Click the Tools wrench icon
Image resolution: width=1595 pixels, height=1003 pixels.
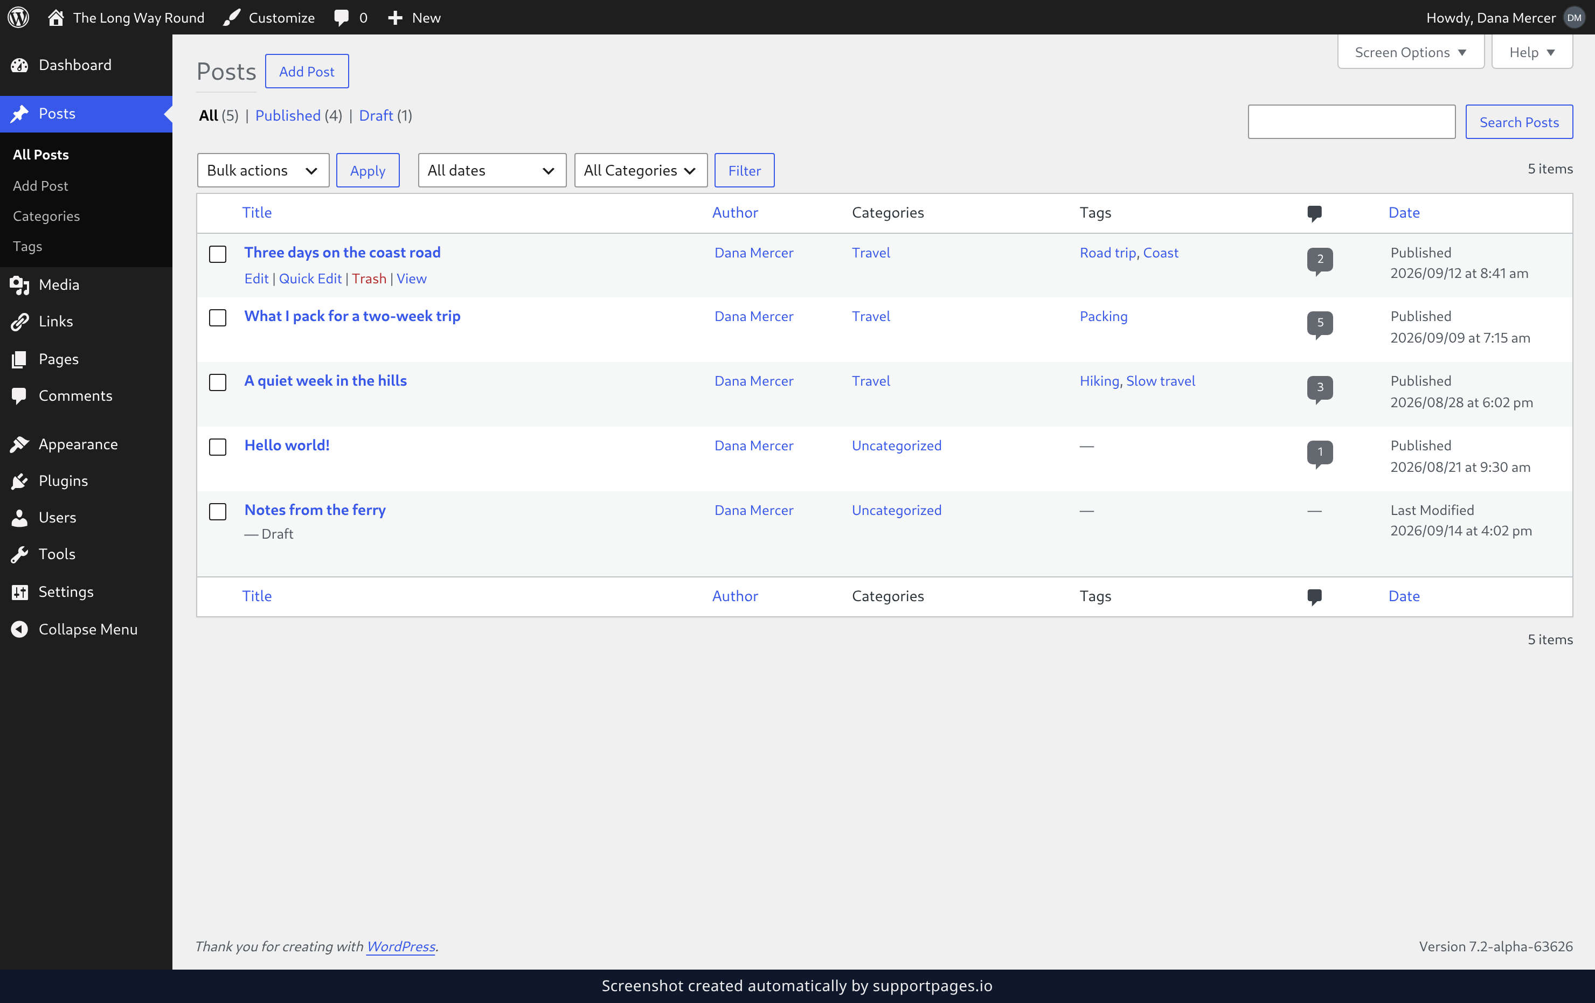coord(19,554)
